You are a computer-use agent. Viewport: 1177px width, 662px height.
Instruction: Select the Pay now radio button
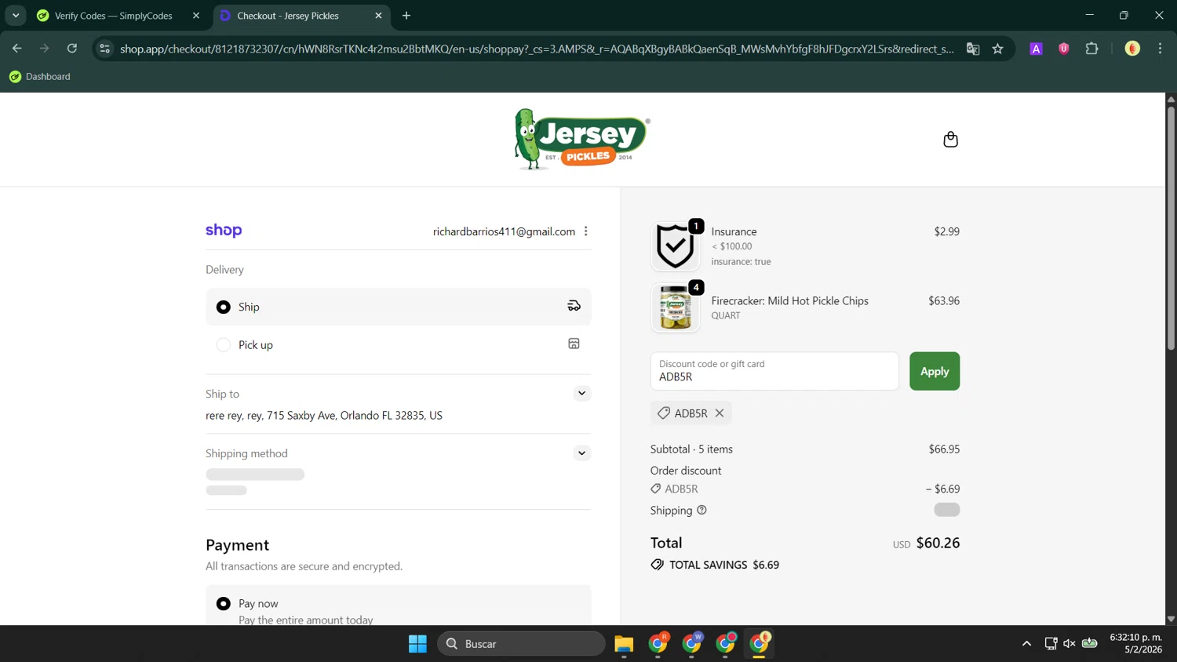(x=224, y=603)
